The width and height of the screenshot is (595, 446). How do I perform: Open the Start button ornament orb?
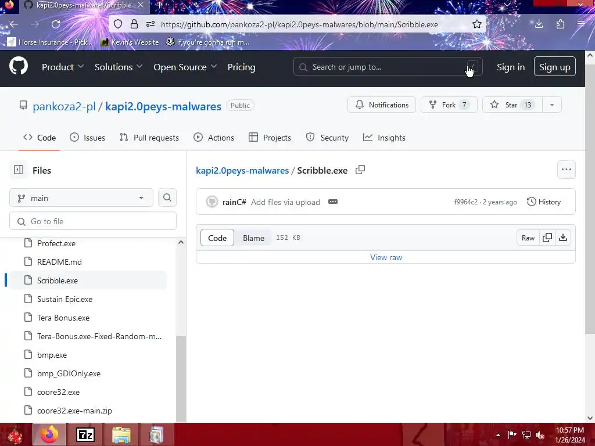[x=15, y=434]
